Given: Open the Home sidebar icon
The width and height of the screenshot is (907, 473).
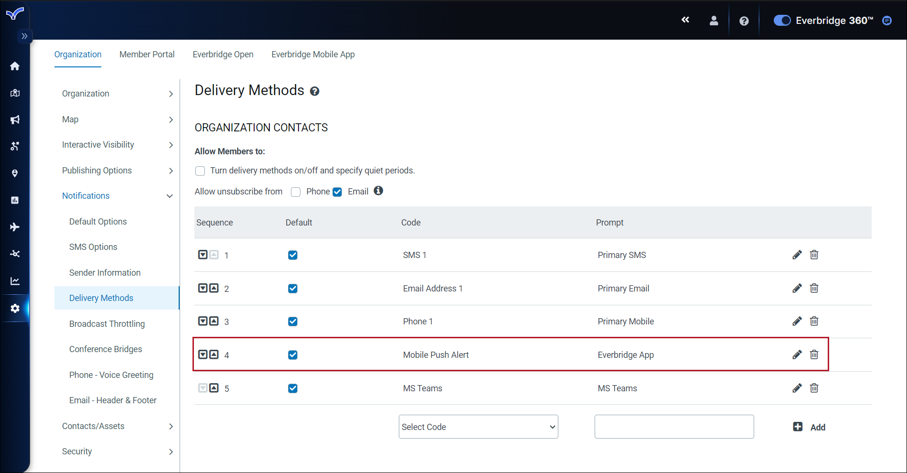Looking at the screenshot, I should (x=15, y=66).
